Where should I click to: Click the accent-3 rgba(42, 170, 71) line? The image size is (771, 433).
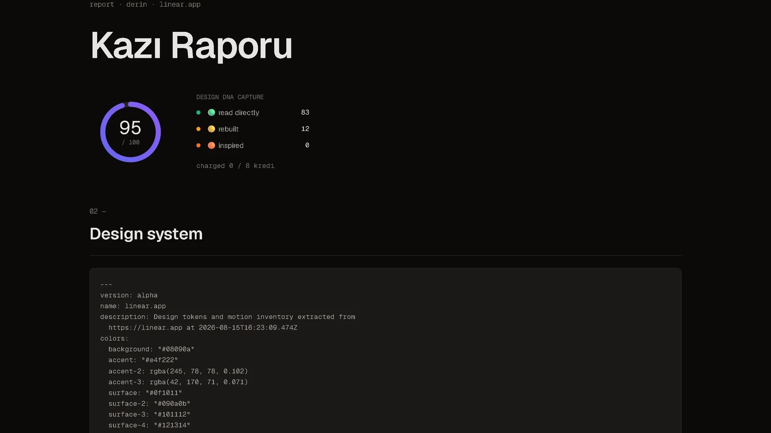pos(178,382)
